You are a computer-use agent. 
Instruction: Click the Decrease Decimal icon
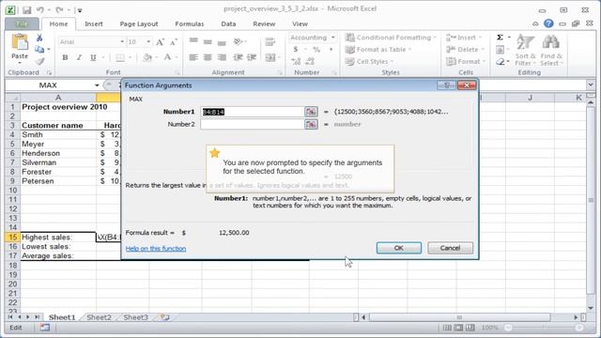tap(310, 61)
